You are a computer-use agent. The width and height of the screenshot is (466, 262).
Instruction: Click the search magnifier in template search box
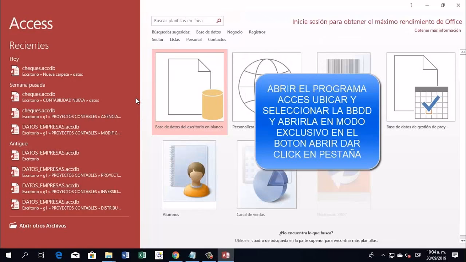pyautogui.click(x=218, y=21)
